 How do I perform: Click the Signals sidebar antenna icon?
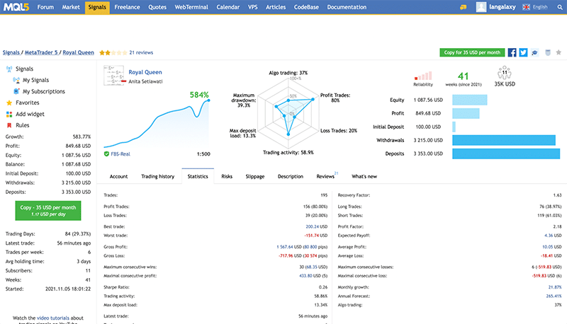click(9, 69)
